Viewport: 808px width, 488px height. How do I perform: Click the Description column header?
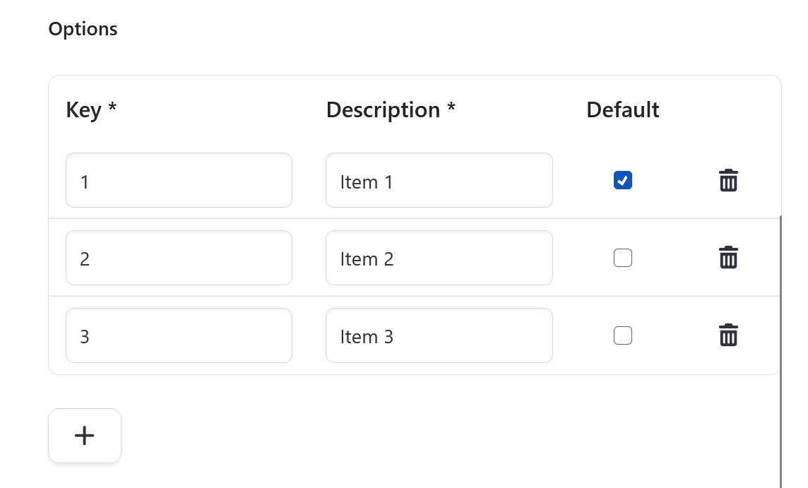384,111
